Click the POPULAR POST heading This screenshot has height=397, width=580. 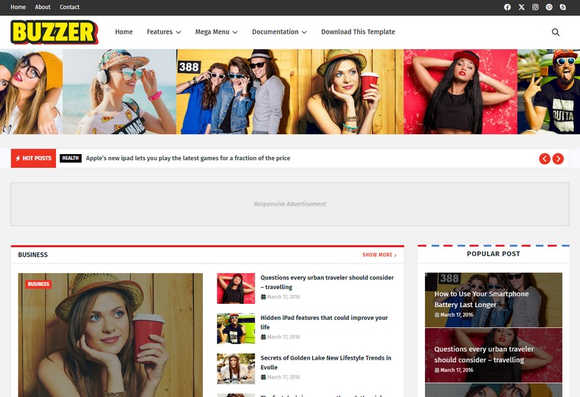click(493, 254)
